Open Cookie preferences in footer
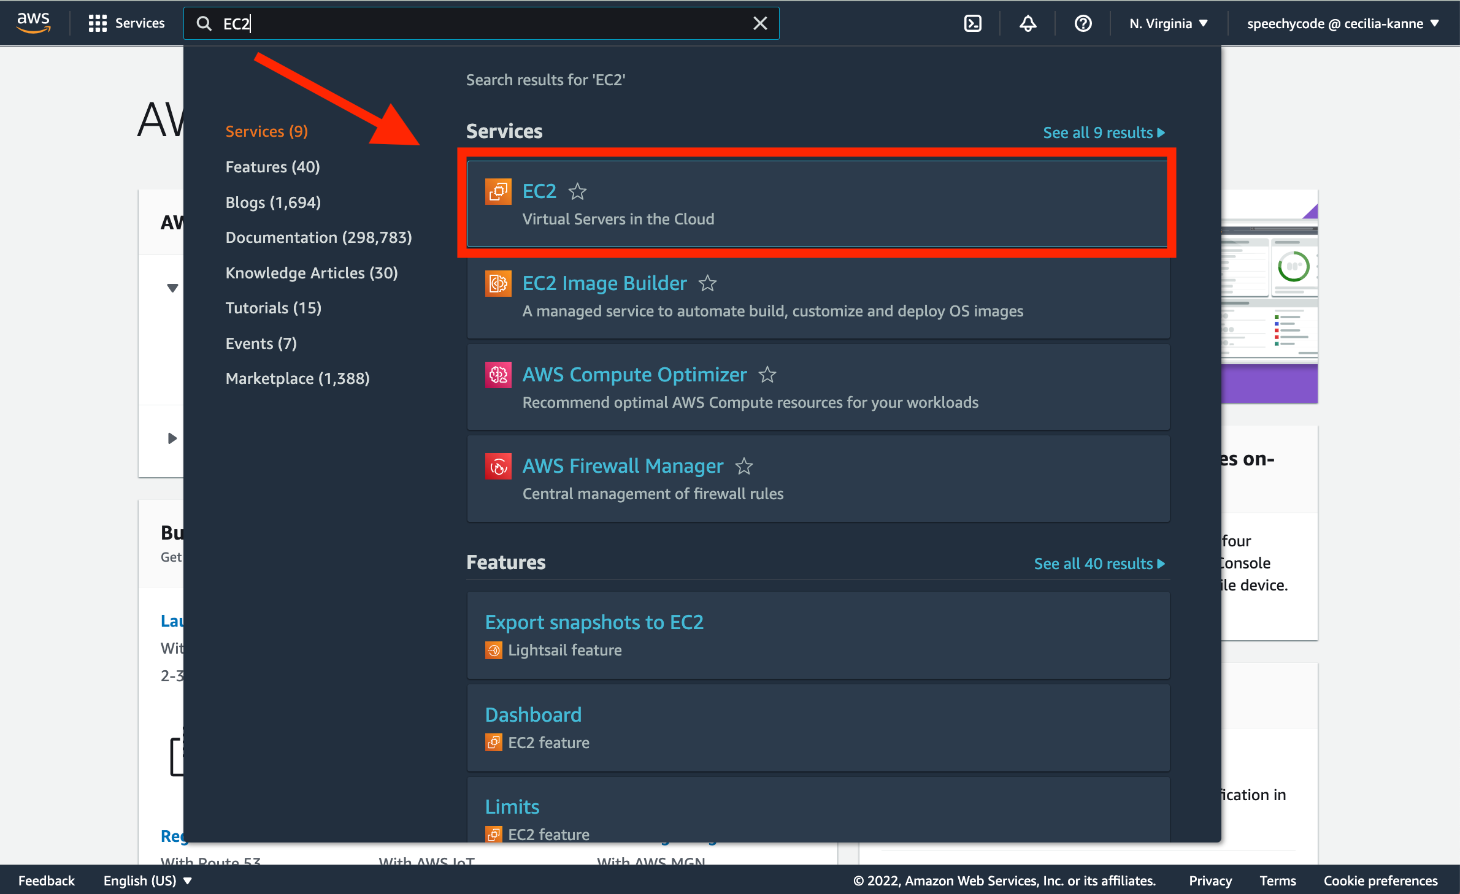The image size is (1460, 894). coord(1381,881)
